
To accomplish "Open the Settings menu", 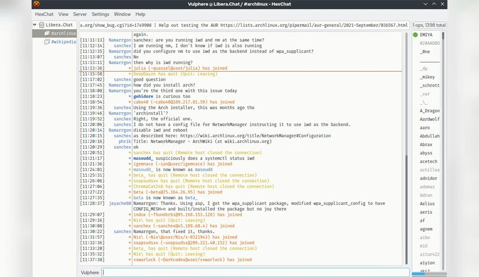I will pyautogui.click(x=100, y=14).
